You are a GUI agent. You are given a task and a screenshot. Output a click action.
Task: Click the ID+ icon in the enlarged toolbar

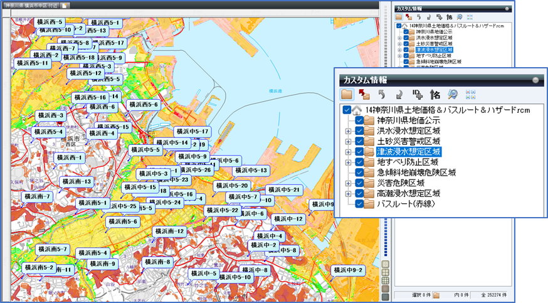(x=418, y=94)
